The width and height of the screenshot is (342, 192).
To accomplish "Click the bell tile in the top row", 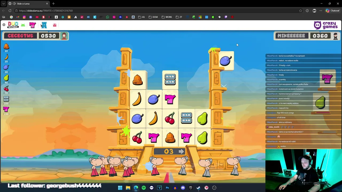I will point(138,80).
